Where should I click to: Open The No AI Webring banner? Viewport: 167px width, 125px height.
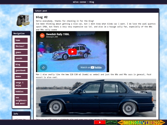pyautogui.click(x=141, y=123)
